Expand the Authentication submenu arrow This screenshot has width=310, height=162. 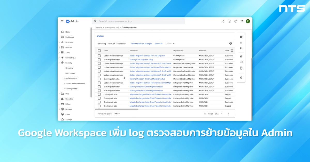tap(64, 78)
